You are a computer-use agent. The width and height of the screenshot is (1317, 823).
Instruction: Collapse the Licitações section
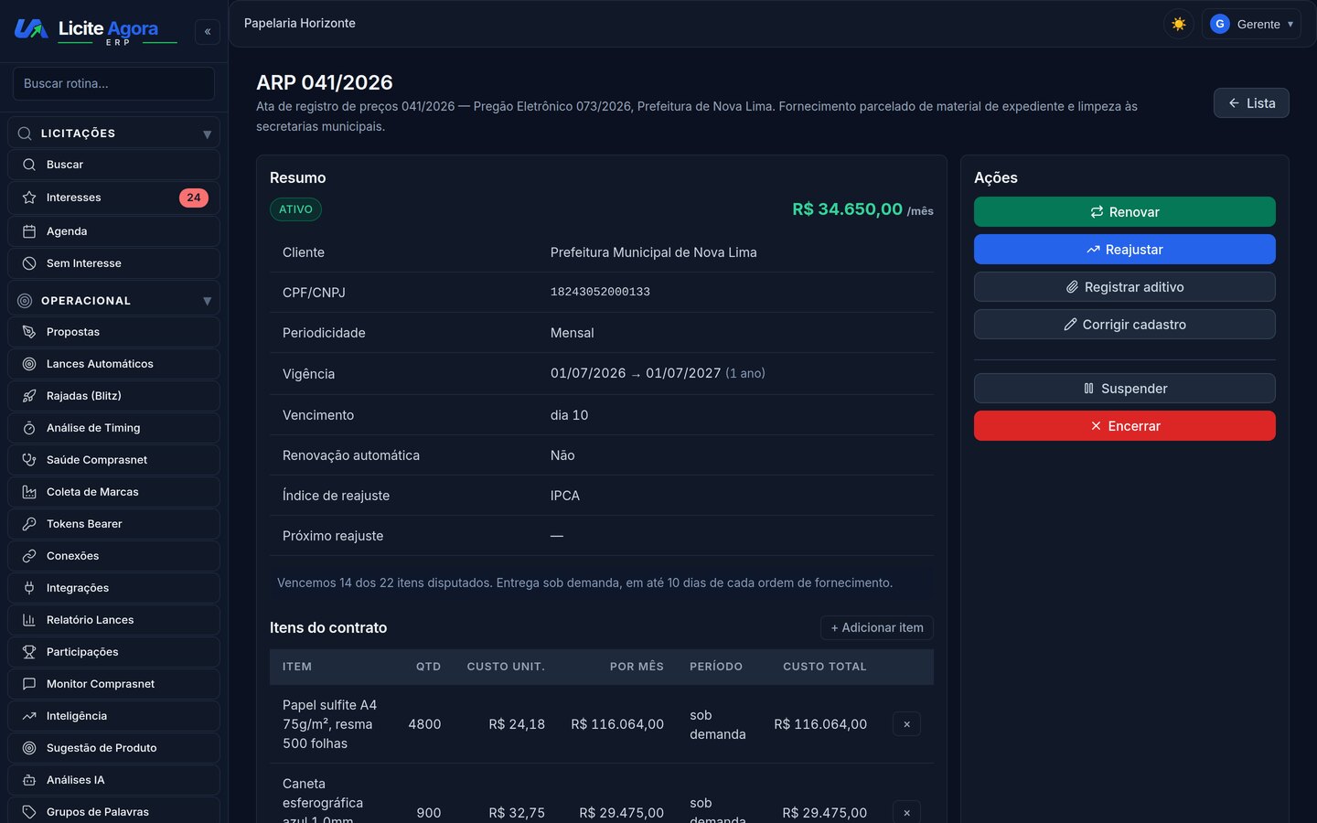point(113,134)
